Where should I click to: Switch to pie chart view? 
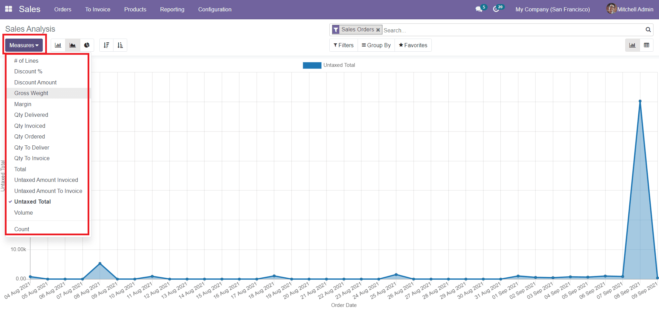pos(87,45)
